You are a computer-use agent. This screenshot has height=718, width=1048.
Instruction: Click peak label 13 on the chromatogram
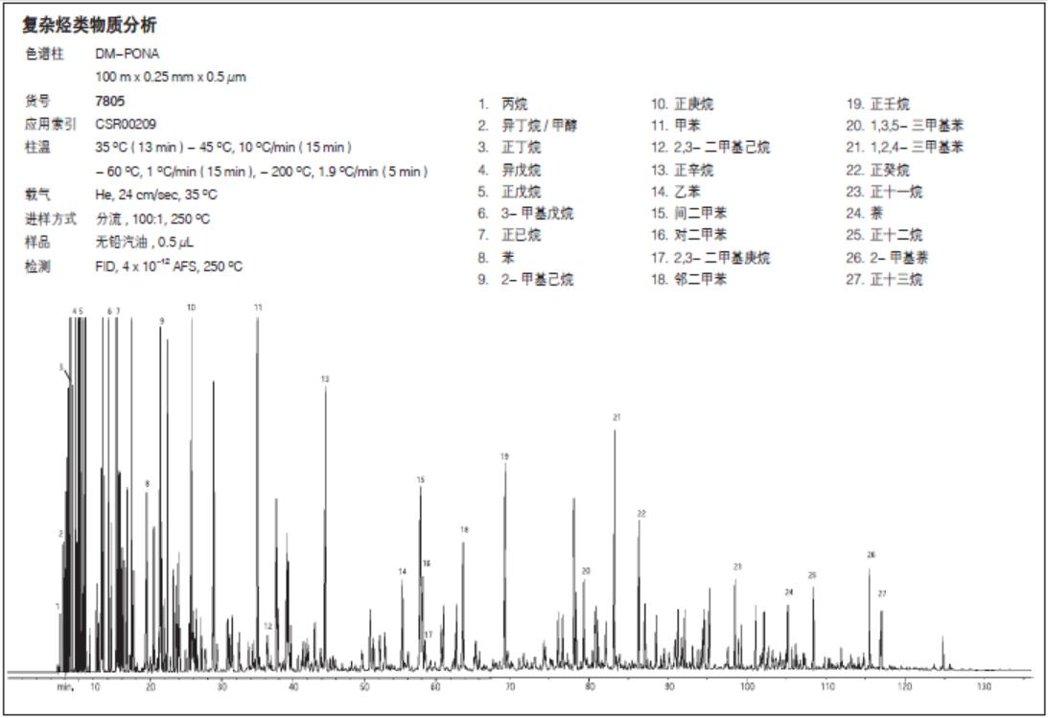(325, 380)
